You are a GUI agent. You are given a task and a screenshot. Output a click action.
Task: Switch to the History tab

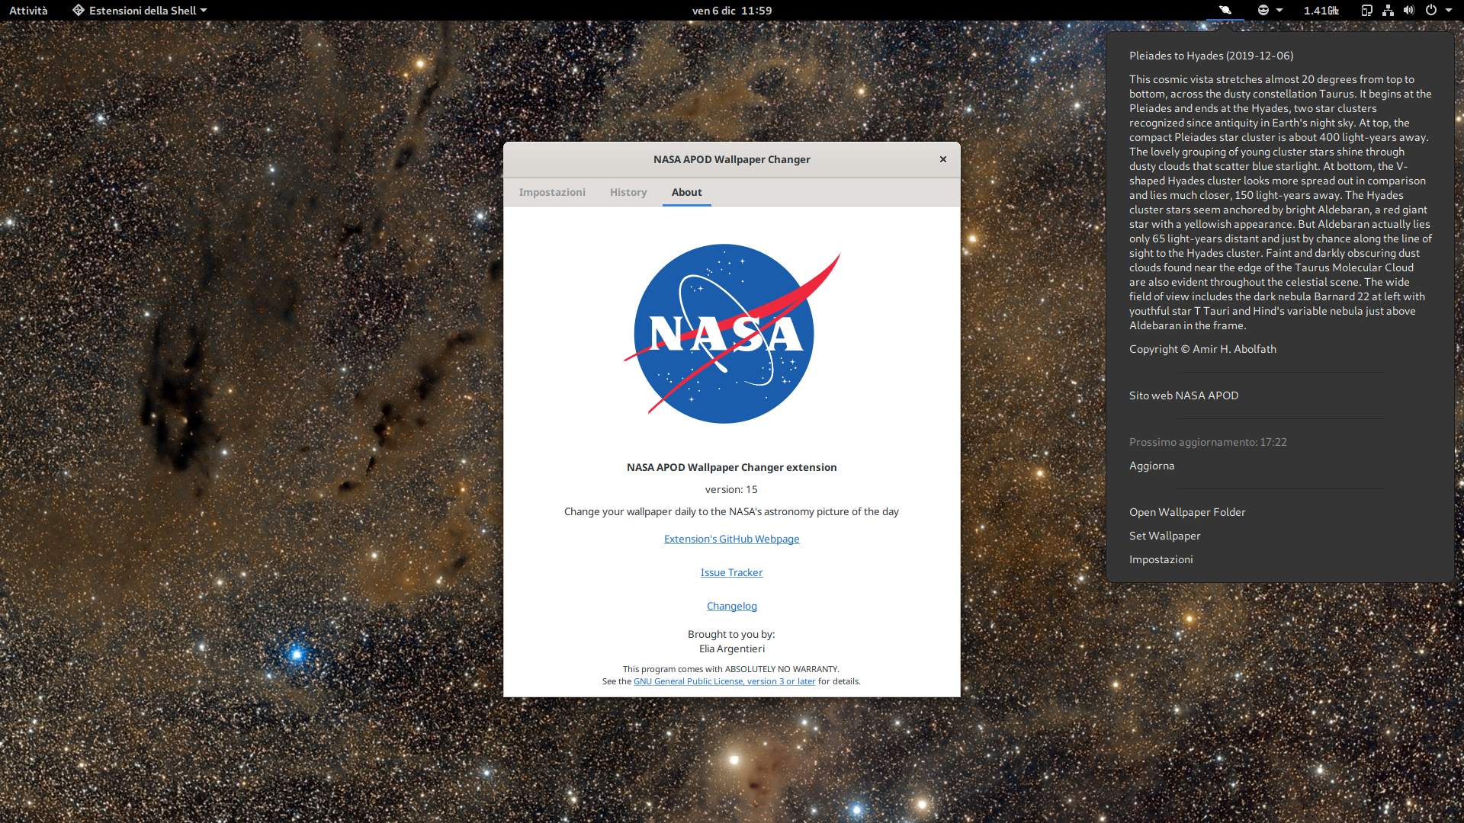pyautogui.click(x=628, y=192)
